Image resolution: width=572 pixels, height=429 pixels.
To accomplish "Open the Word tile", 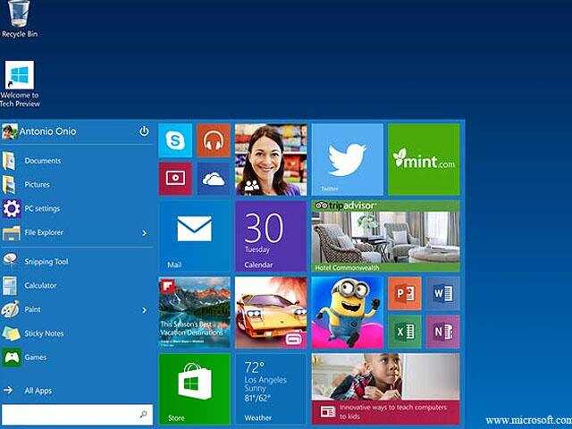I will [x=442, y=293].
